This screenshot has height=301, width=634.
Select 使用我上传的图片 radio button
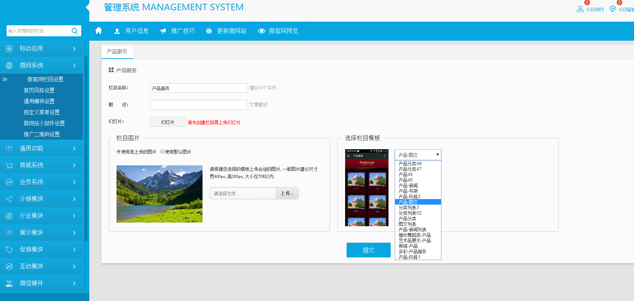[119, 151]
